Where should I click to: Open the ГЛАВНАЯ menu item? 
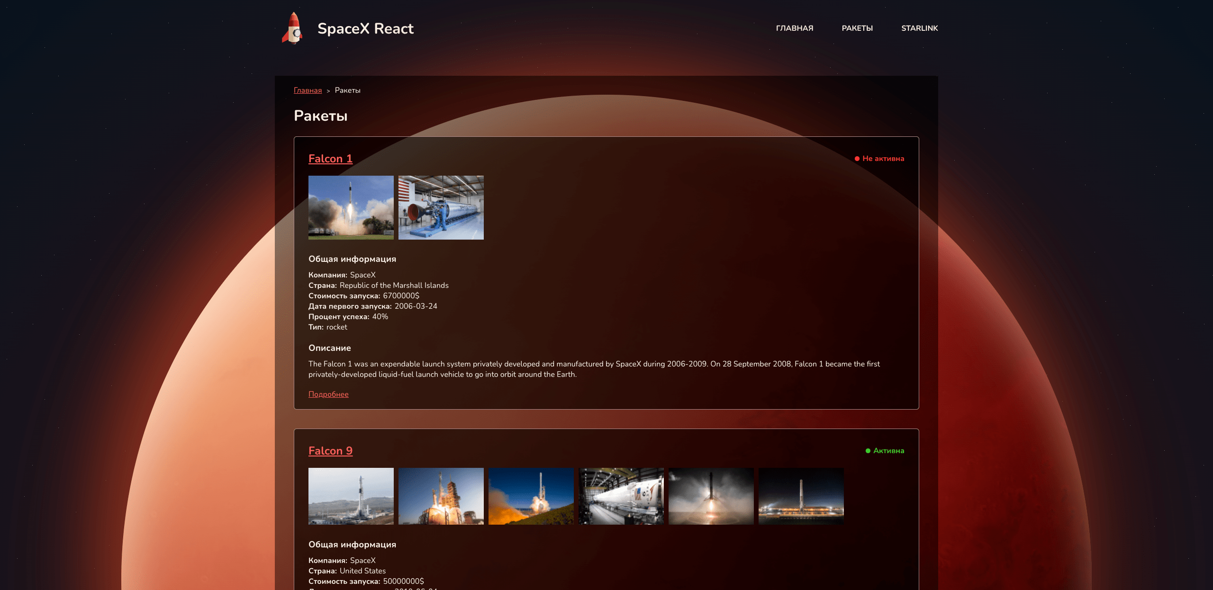pyautogui.click(x=795, y=28)
